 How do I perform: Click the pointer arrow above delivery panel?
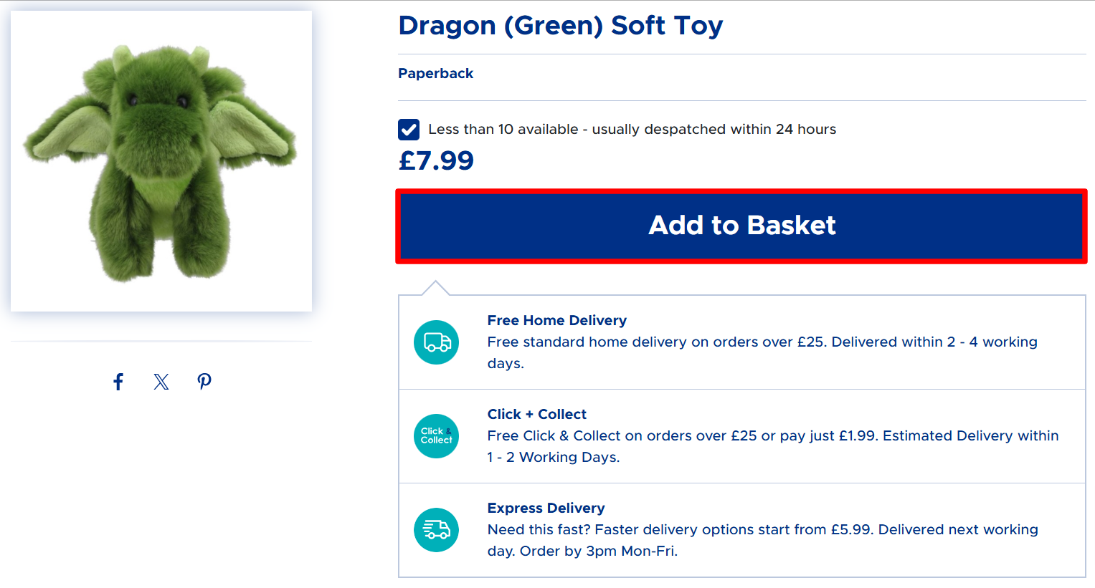pos(435,288)
